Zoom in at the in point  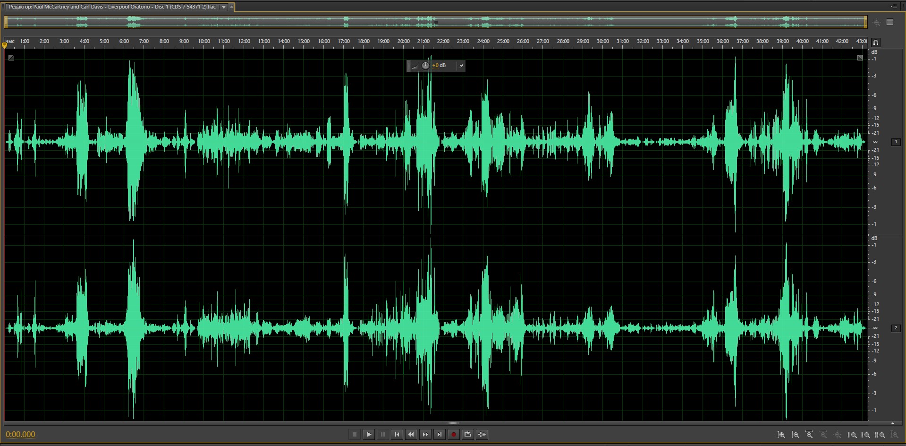852,435
